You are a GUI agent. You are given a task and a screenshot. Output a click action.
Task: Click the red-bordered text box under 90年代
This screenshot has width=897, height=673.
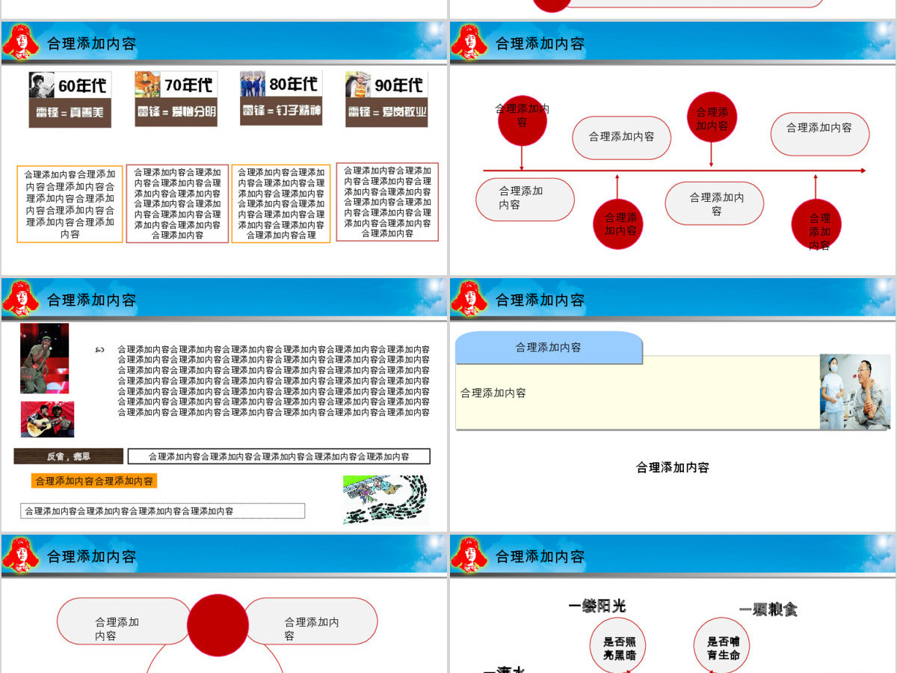coord(387,202)
